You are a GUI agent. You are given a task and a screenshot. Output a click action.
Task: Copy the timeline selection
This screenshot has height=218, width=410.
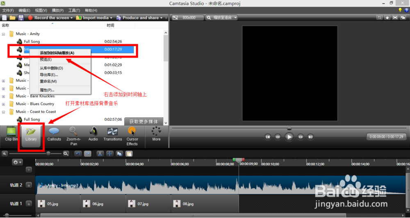tap(119, 154)
